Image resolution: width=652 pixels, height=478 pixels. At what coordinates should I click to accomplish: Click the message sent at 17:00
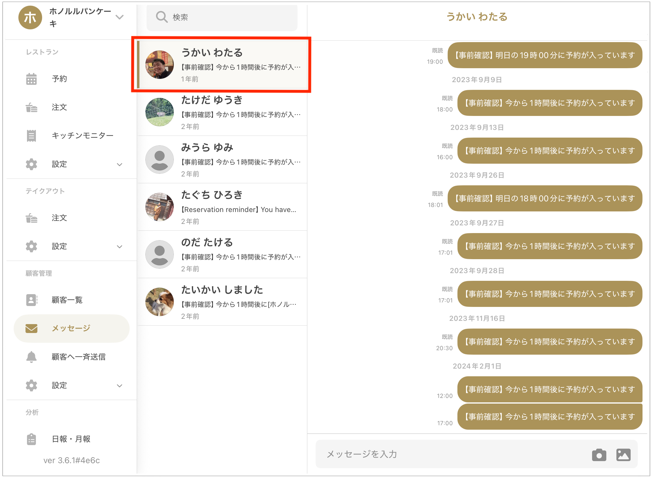(x=550, y=417)
